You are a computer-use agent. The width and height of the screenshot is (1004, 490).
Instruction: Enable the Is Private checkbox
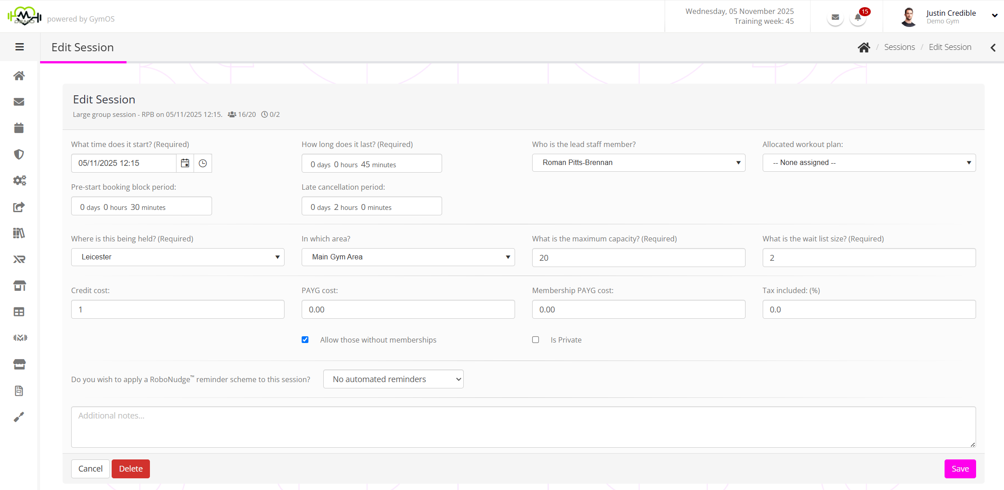[x=535, y=340]
